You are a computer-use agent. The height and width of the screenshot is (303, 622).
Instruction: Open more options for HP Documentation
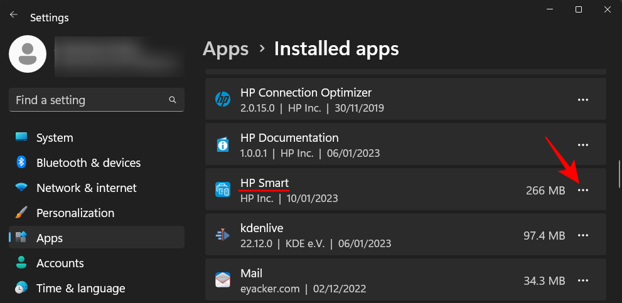(x=583, y=145)
